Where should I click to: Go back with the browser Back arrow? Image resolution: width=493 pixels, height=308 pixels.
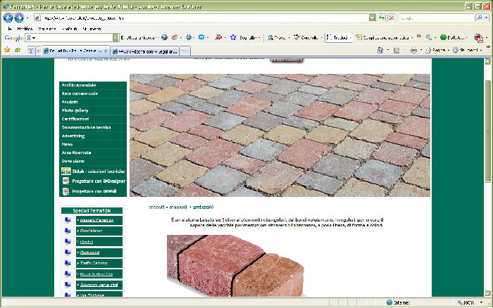point(8,18)
